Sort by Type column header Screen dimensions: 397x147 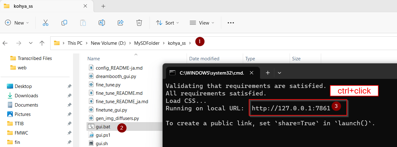coord(250,58)
